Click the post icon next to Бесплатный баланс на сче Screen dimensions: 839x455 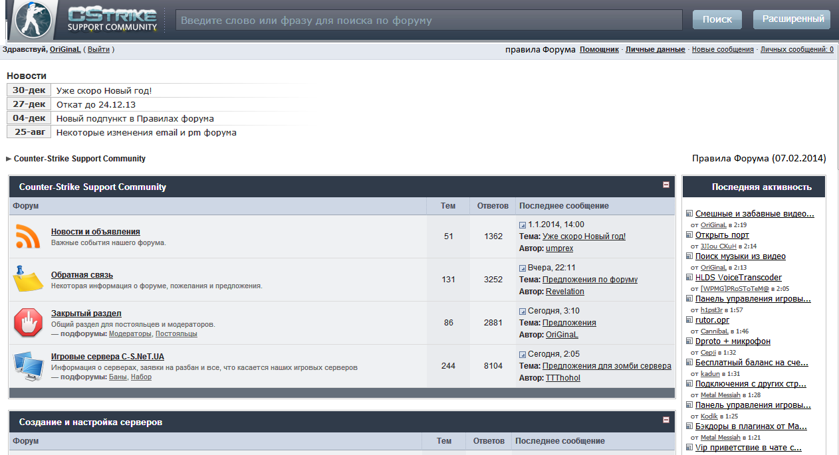[689, 363]
